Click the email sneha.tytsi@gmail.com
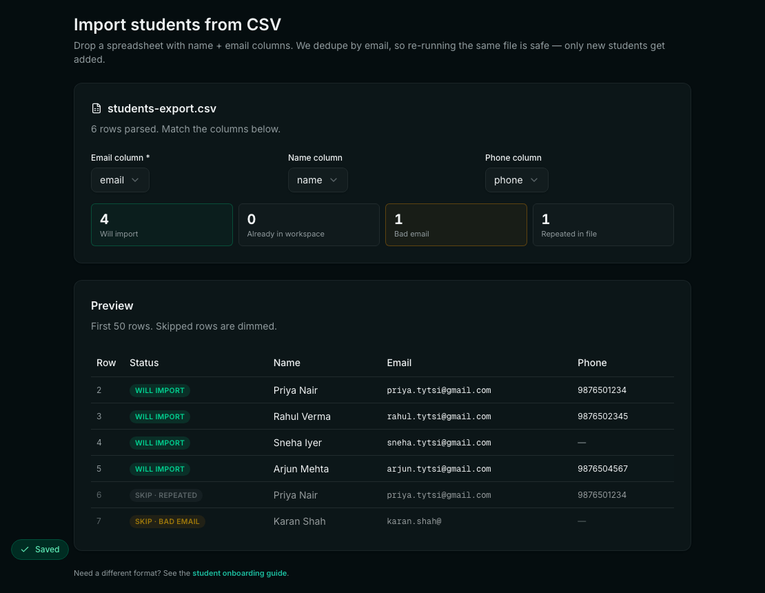 [x=439, y=443]
